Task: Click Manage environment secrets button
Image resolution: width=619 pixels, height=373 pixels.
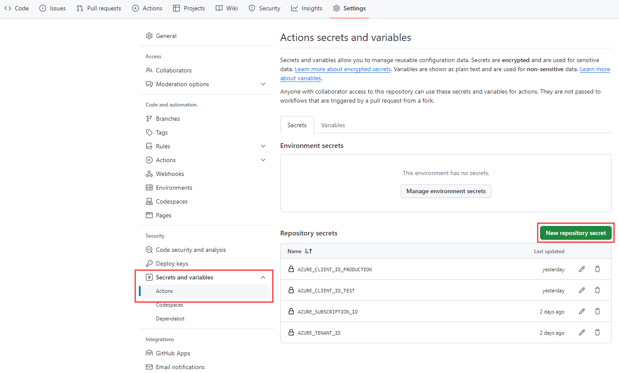Action: click(x=446, y=191)
